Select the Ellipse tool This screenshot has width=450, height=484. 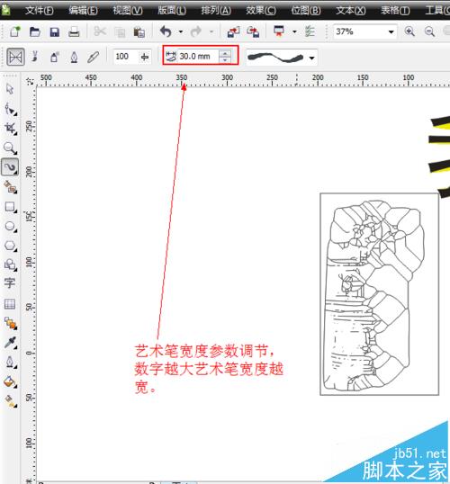10,227
